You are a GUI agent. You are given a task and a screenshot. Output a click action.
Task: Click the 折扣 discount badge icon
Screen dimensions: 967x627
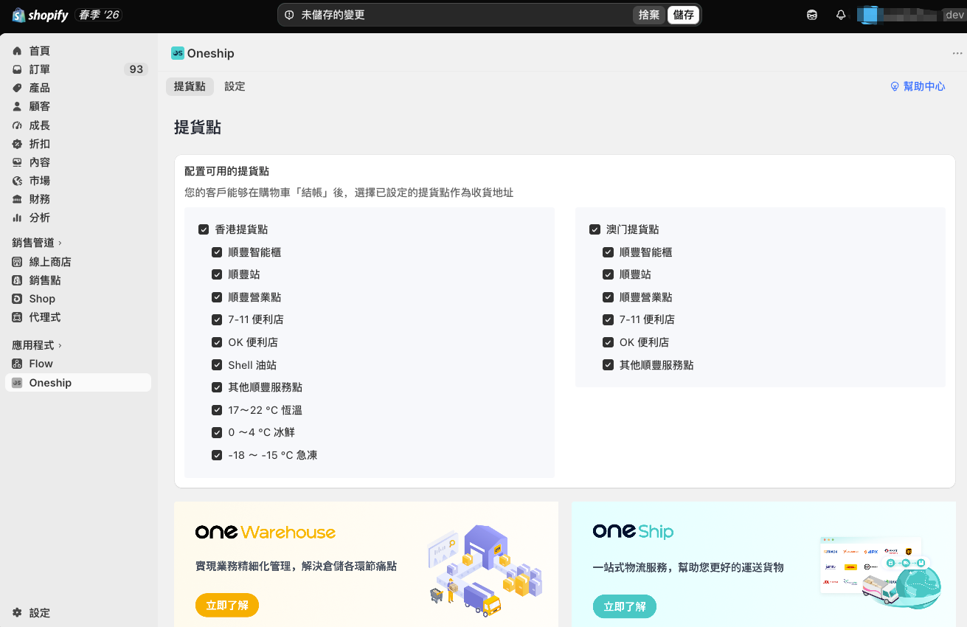pyautogui.click(x=17, y=144)
